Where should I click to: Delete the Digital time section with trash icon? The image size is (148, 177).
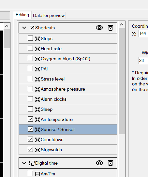(111, 163)
